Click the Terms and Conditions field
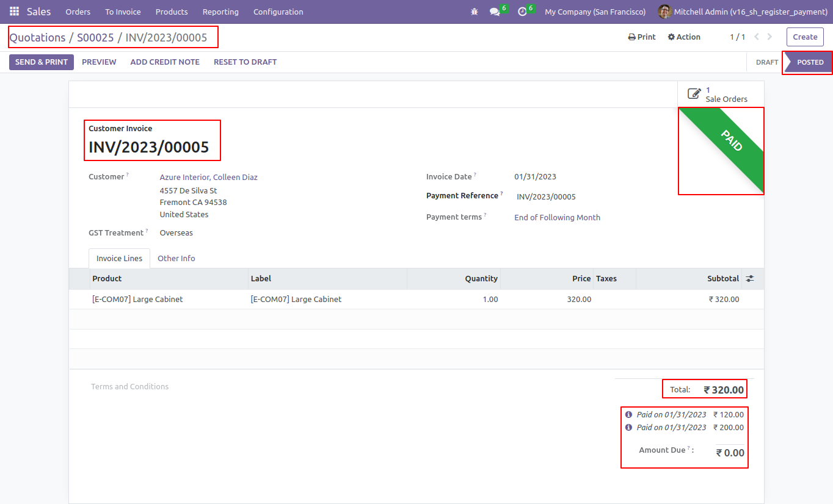Viewport: 833px width, 504px height. pos(130,386)
